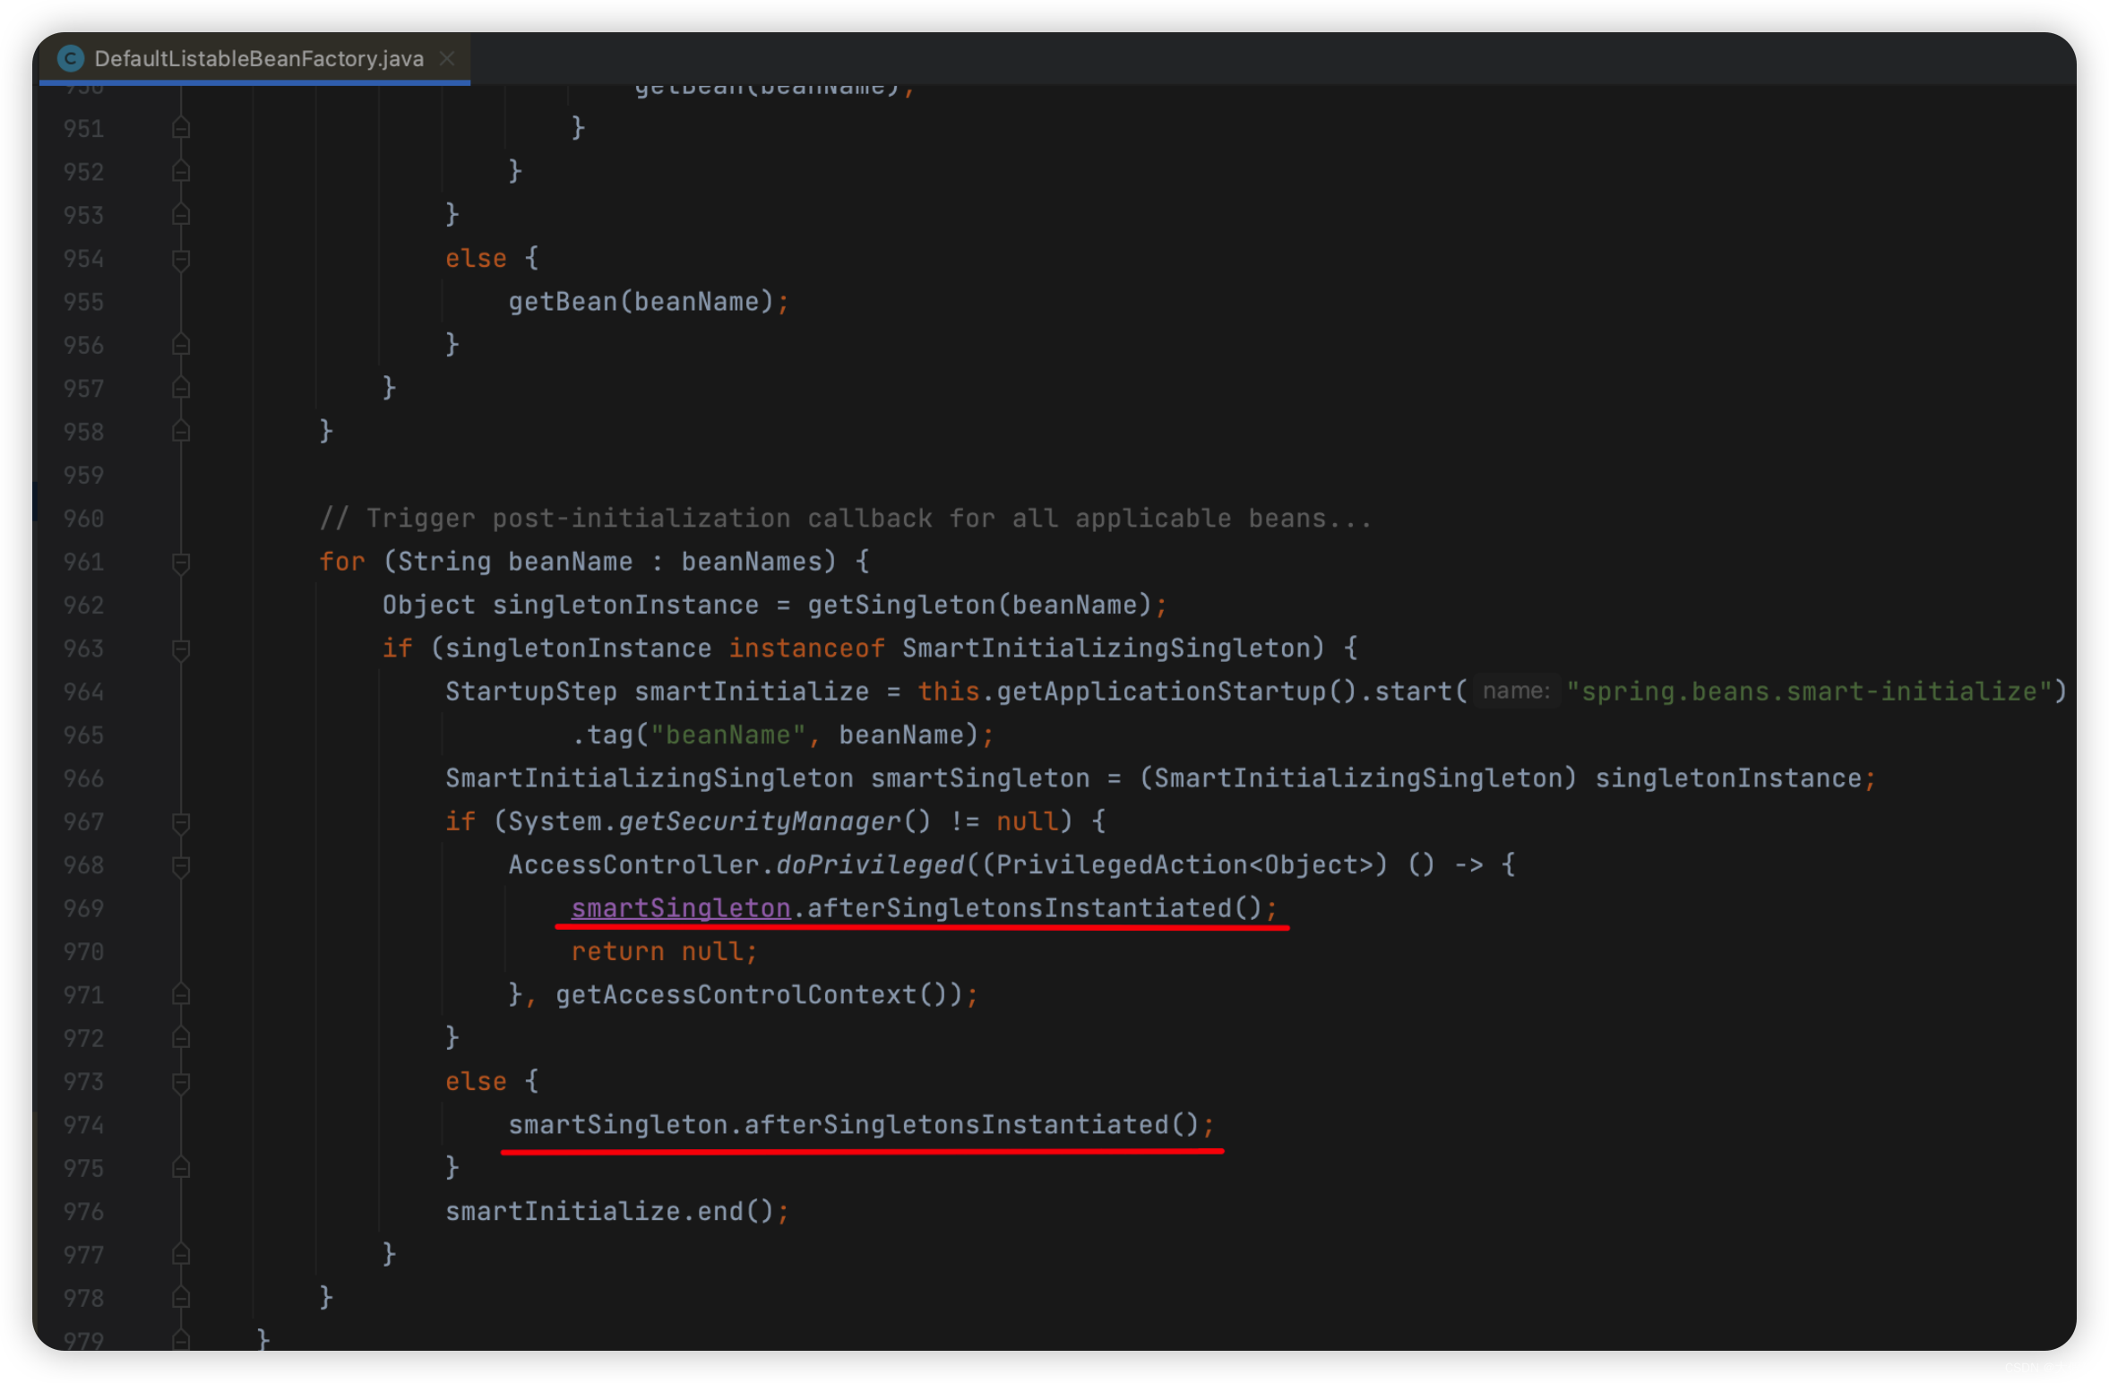Collapse the fold marker at line 958

click(181, 432)
